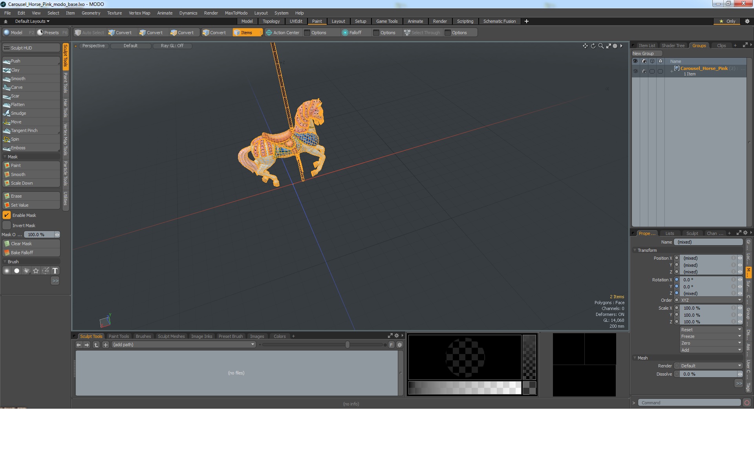Select the Clay sculpt tool
The width and height of the screenshot is (754, 455).
pos(31,70)
